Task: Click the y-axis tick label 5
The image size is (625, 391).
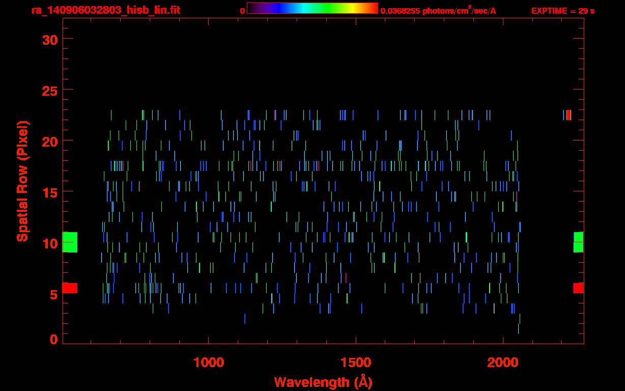Action: pos(54,294)
